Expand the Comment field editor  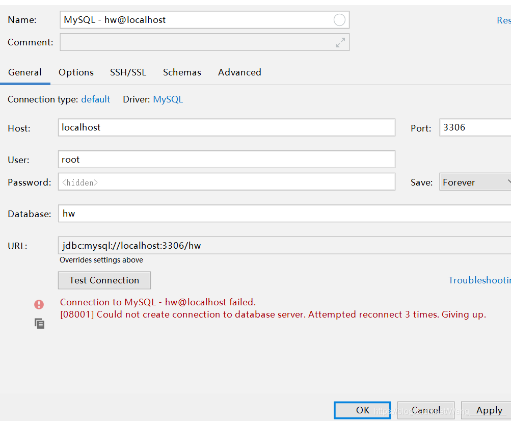[x=340, y=42]
